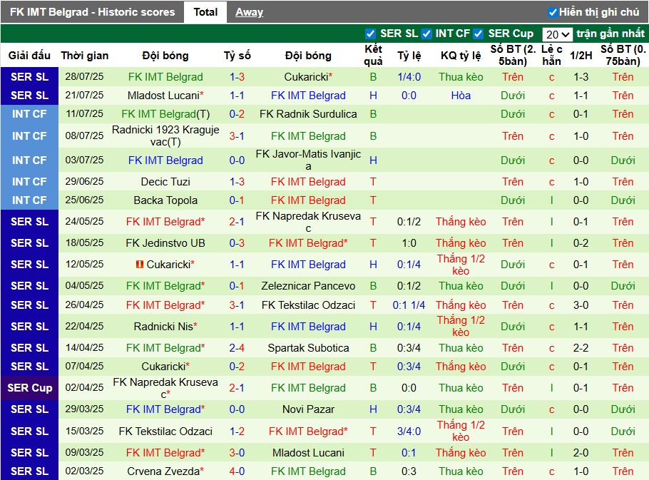Toggle the SER Cup checkbox
Viewport: 649px width, 480px height.
479,34
